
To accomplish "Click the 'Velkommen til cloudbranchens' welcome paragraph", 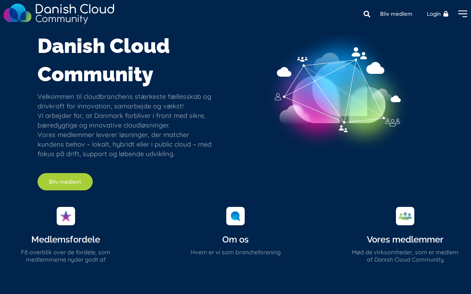I will tap(125, 125).
